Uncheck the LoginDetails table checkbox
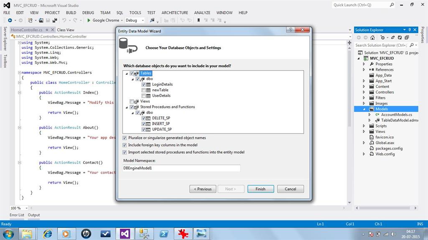 144,85
